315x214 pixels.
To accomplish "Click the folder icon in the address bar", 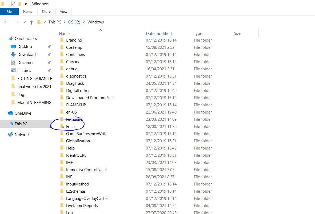I will tap(39, 22).
